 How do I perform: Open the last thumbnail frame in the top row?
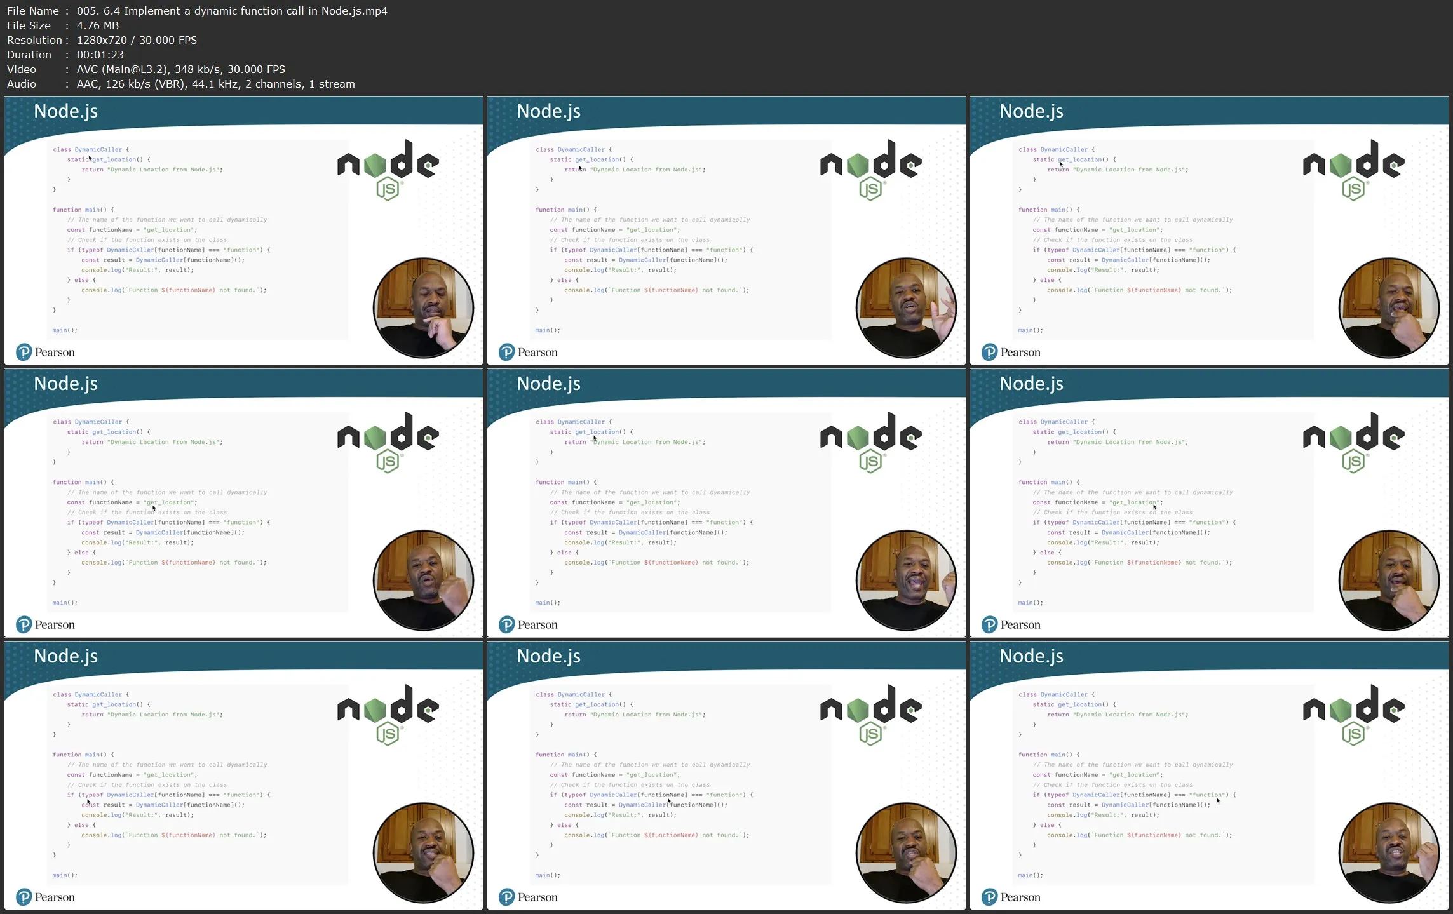(1210, 231)
